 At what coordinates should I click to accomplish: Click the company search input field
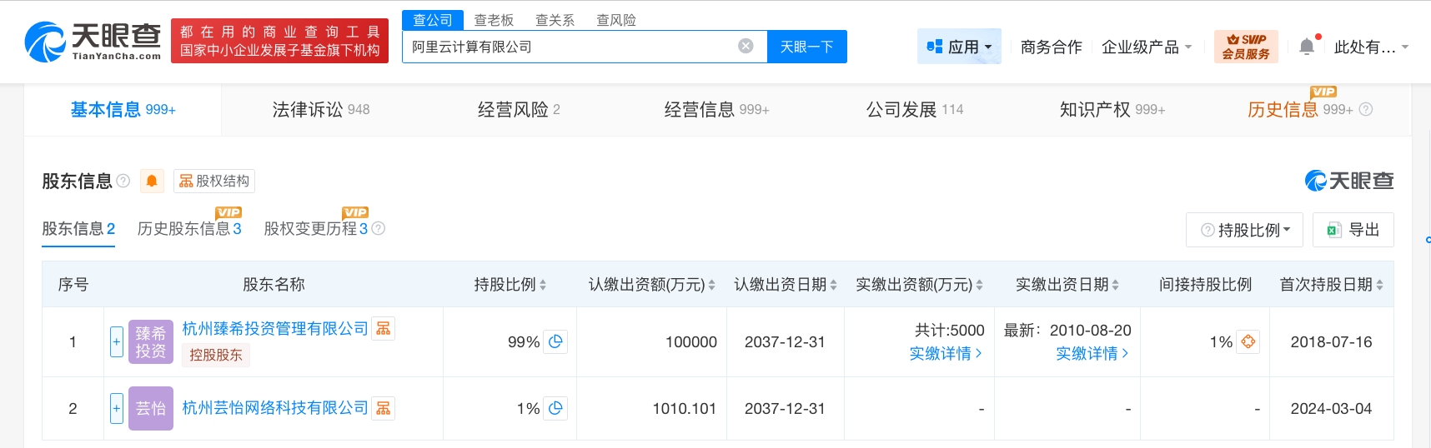[x=567, y=47]
